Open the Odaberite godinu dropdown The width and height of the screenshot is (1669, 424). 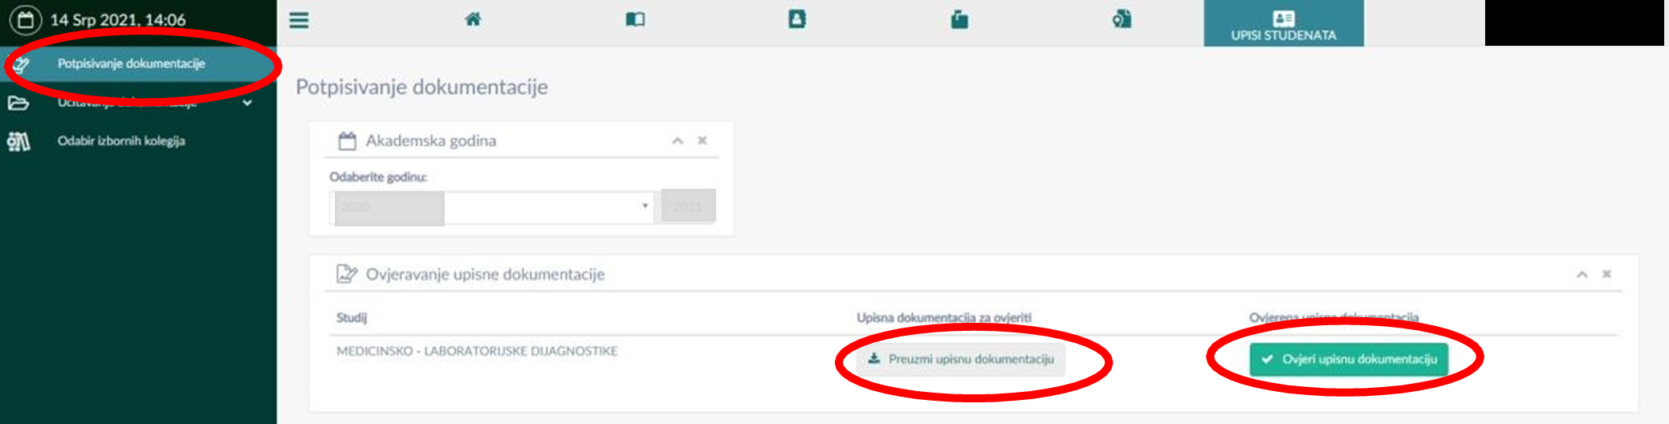[491, 207]
